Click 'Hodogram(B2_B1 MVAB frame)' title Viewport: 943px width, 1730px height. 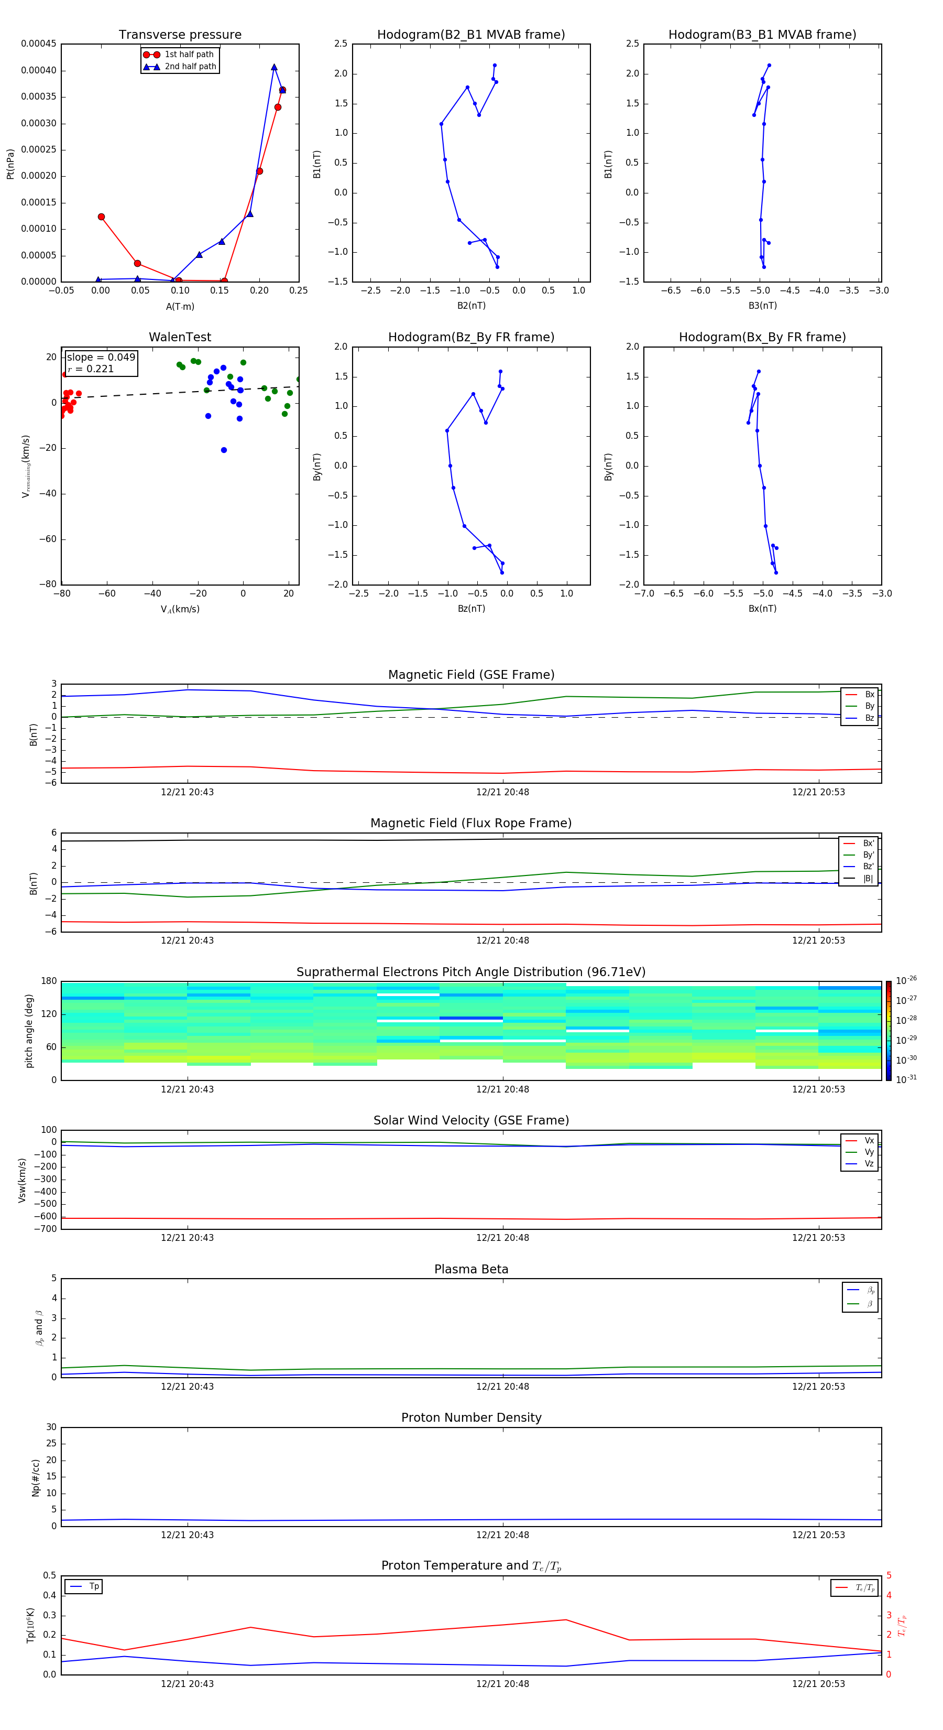tap(471, 35)
